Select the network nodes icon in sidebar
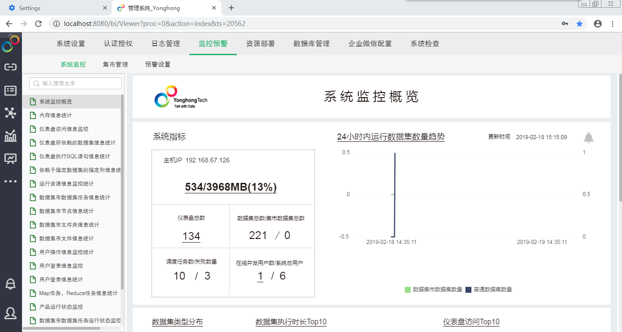Viewport: 622px width, 332px height. coord(10,113)
